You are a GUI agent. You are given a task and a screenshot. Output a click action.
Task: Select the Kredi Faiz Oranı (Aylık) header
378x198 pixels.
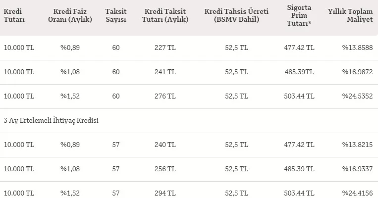[73, 16]
